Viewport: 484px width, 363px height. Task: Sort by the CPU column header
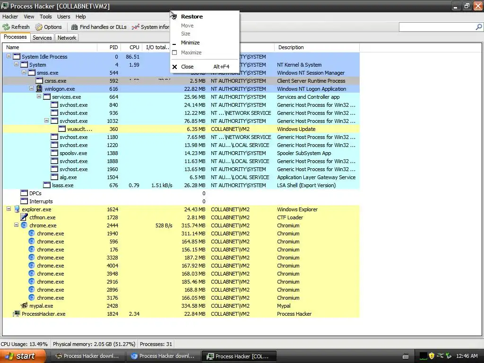pyautogui.click(x=131, y=47)
